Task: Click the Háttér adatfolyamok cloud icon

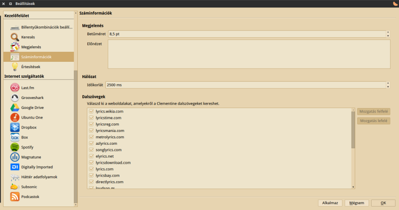Action: tap(15, 177)
